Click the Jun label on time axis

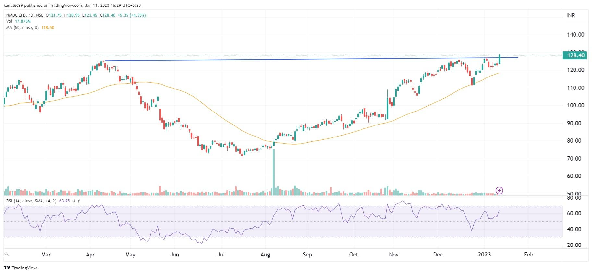click(x=175, y=255)
